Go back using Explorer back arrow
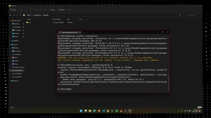The height and width of the screenshot is (118, 211). [x=11, y=15]
